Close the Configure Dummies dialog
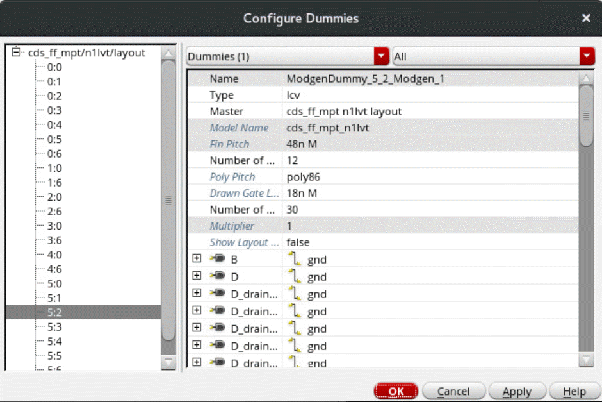The width and height of the screenshot is (602, 402). 585,18
